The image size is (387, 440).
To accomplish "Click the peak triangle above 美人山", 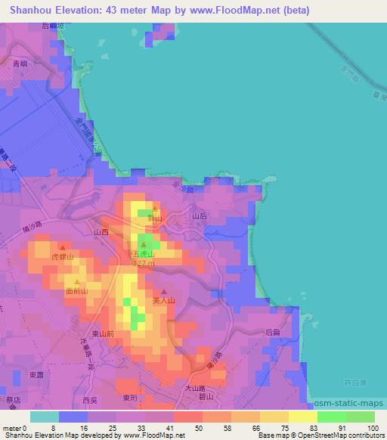I will pos(164,292).
